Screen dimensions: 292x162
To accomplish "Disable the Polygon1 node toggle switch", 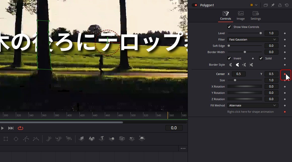I will pos(195,5).
